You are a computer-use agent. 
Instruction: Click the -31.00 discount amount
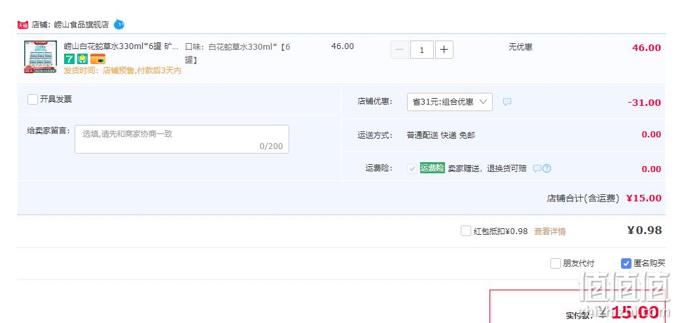pyautogui.click(x=644, y=103)
